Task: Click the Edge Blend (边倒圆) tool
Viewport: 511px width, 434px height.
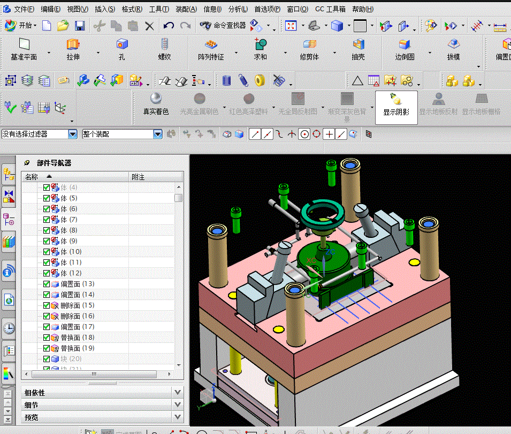Action: click(405, 49)
